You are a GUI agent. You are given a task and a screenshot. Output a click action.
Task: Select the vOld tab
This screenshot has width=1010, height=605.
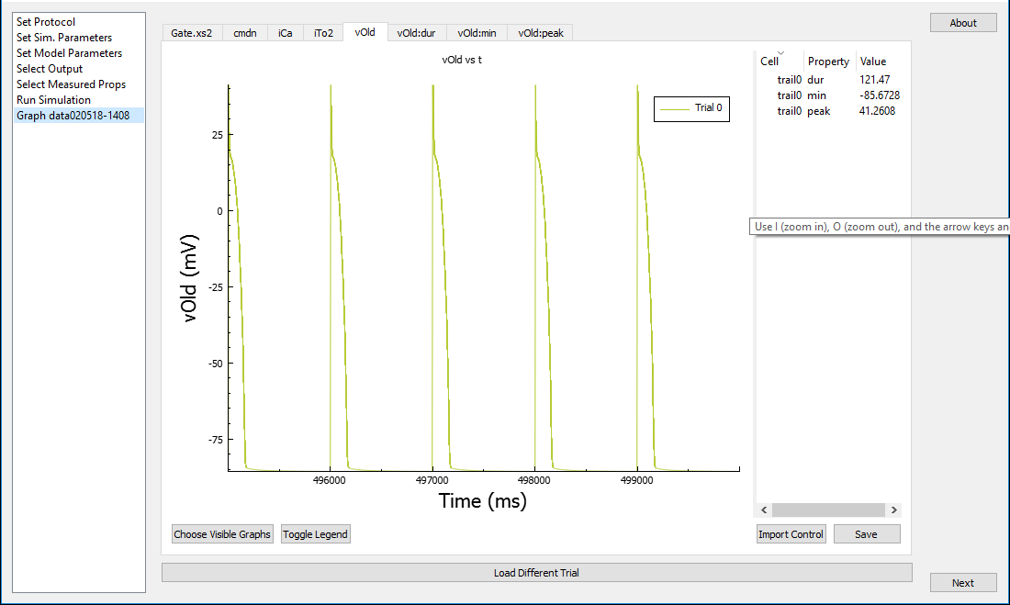pos(365,32)
